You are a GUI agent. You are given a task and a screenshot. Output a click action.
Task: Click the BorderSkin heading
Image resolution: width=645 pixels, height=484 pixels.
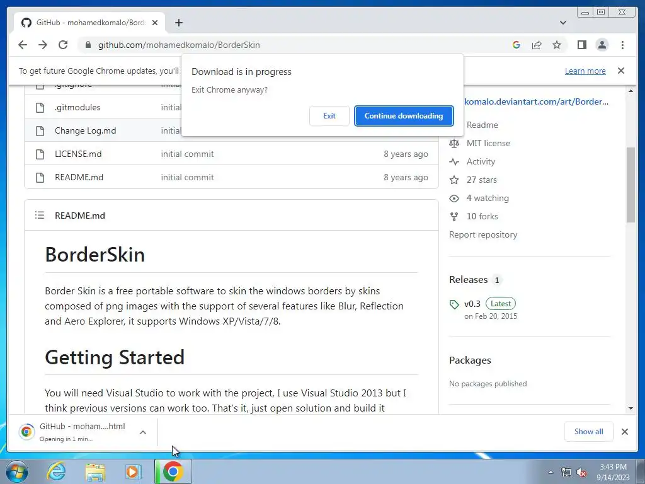(x=94, y=255)
